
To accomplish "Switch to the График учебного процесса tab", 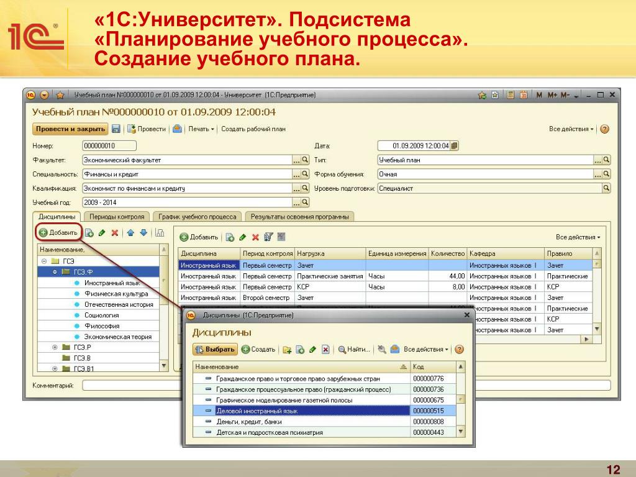I will click(197, 217).
